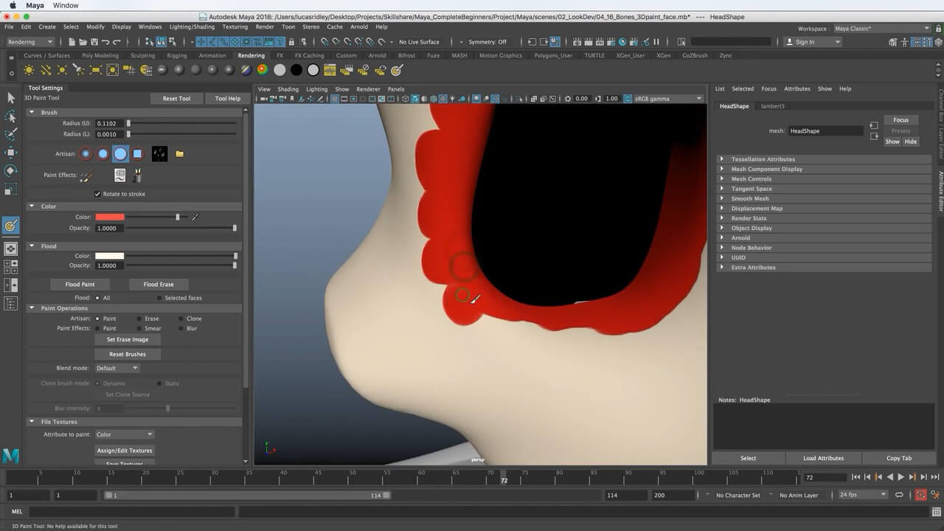Click the Assign/Edit Textures button

click(125, 451)
